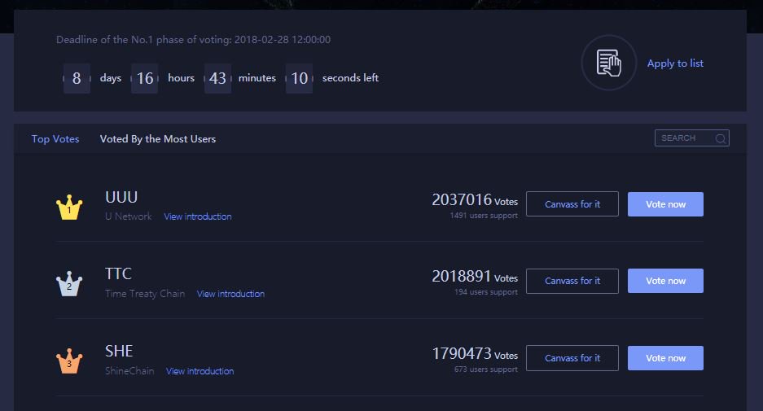View introduction for Time Treaty Chain

pyautogui.click(x=230, y=294)
